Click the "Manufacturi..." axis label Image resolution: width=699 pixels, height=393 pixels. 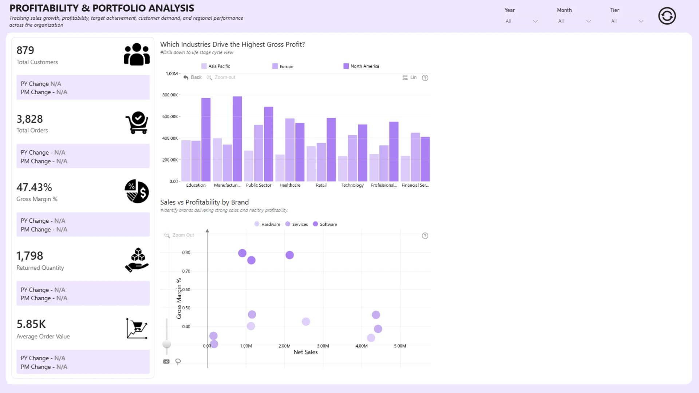click(227, 185)
